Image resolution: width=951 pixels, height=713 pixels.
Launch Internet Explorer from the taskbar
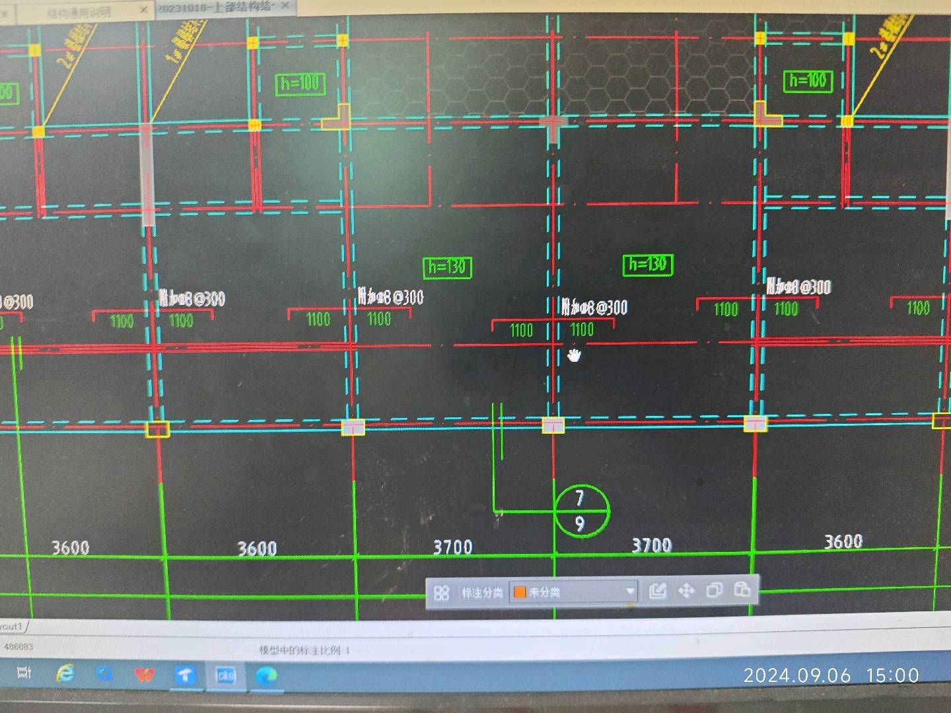[x=65, y=673]
